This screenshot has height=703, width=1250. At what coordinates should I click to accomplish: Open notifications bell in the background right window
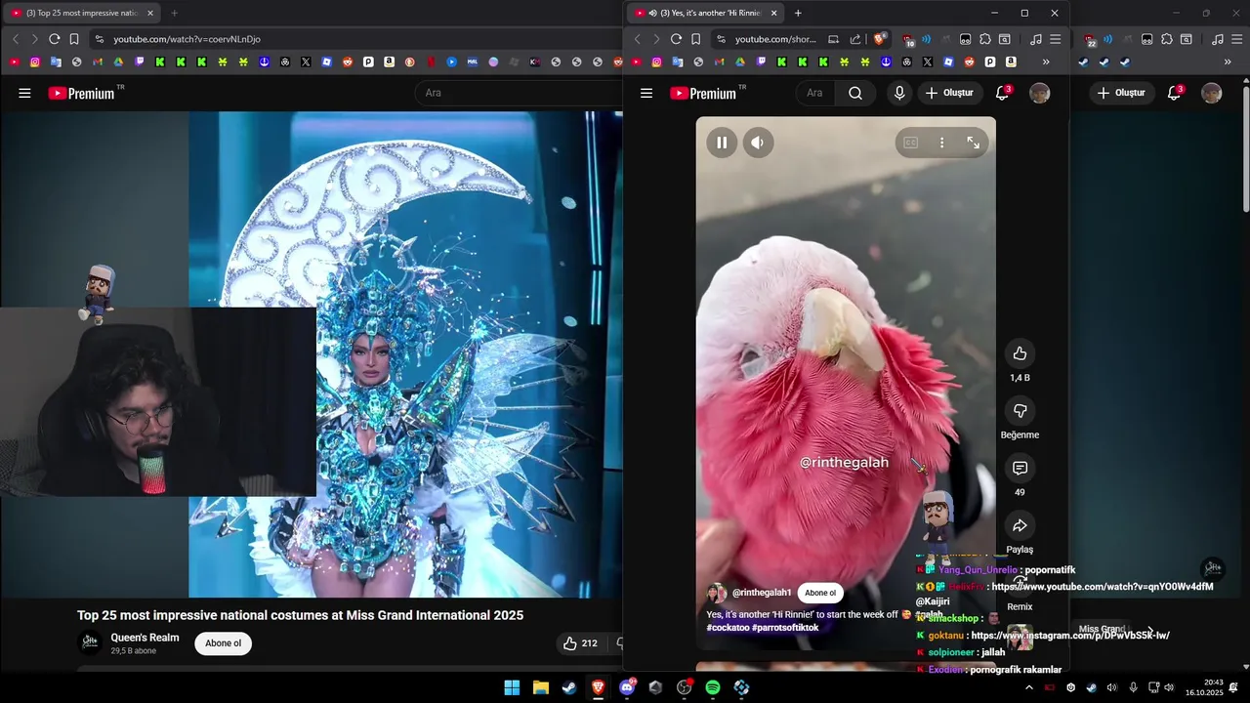click(1174, 93)
